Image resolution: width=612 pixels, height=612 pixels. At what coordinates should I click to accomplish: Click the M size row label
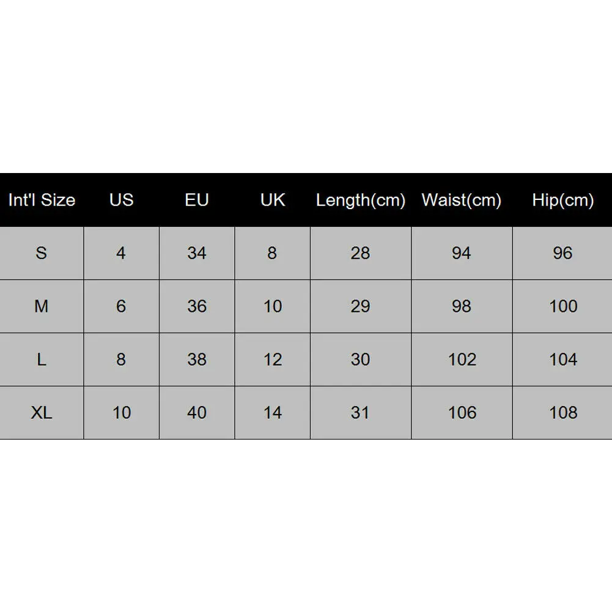pos(42,306)
